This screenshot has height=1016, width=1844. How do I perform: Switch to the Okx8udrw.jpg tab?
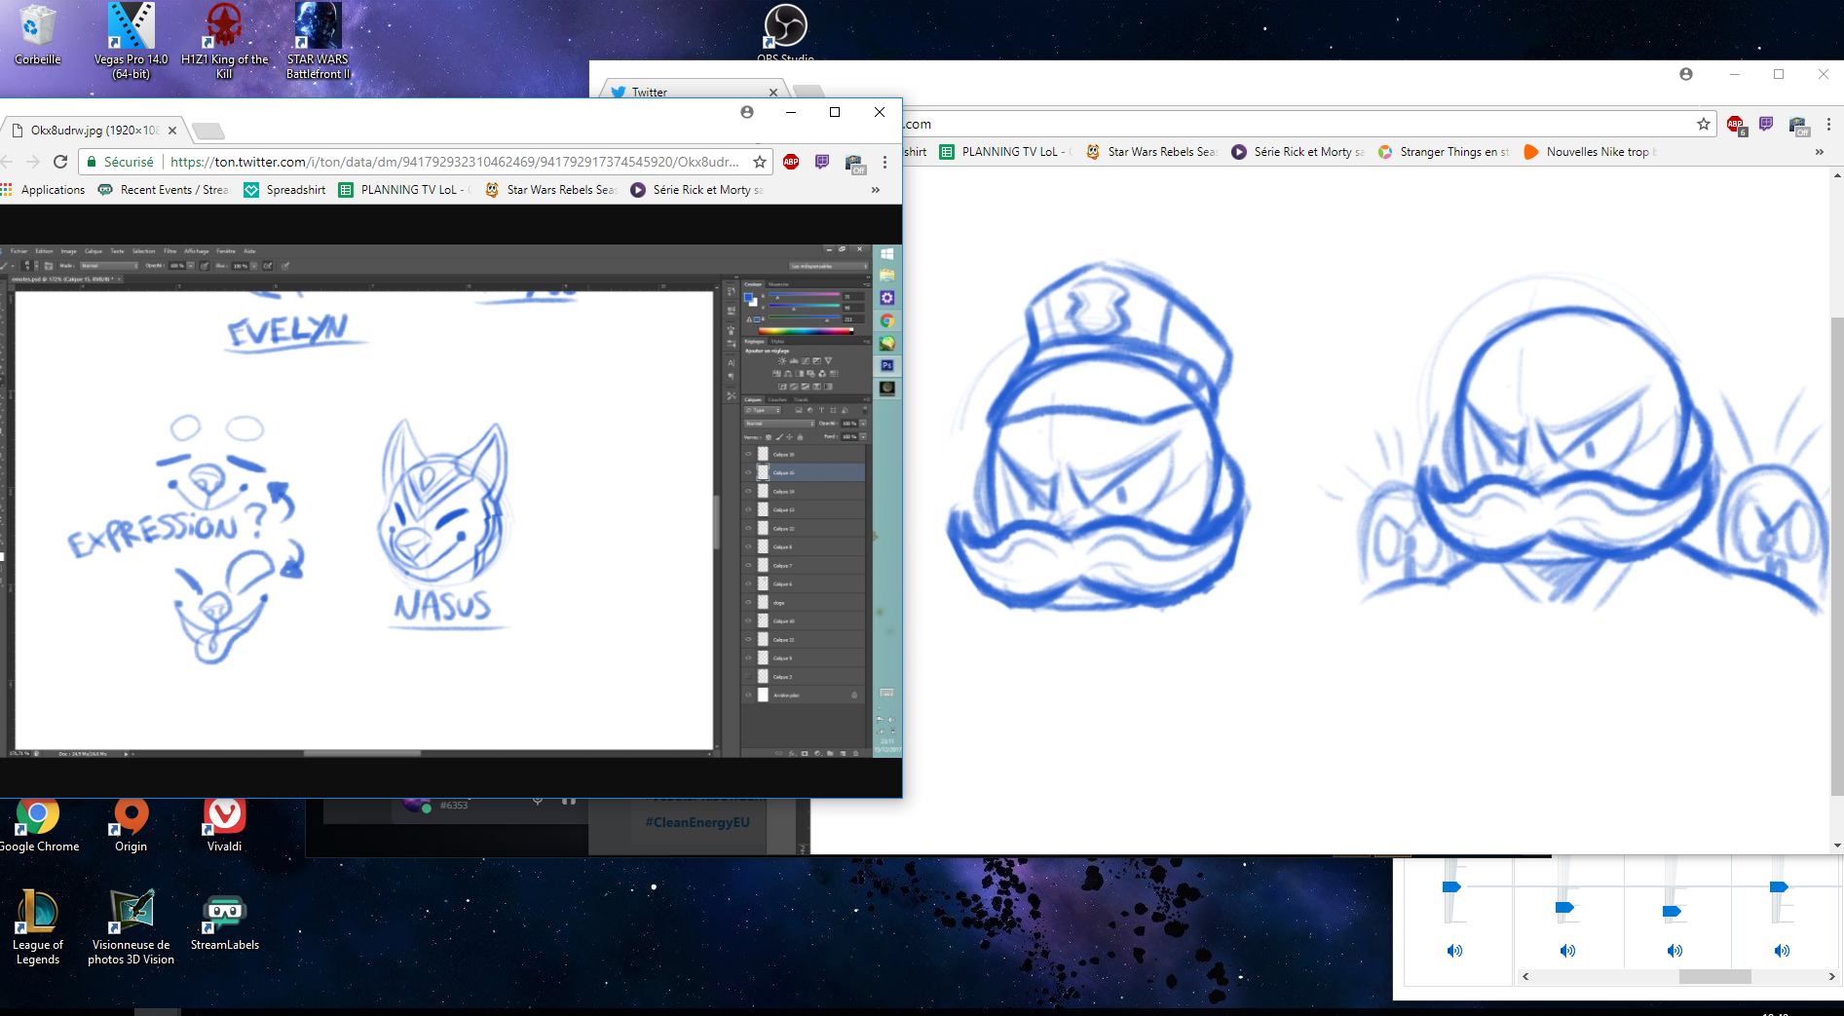click(x=94, y=131)
